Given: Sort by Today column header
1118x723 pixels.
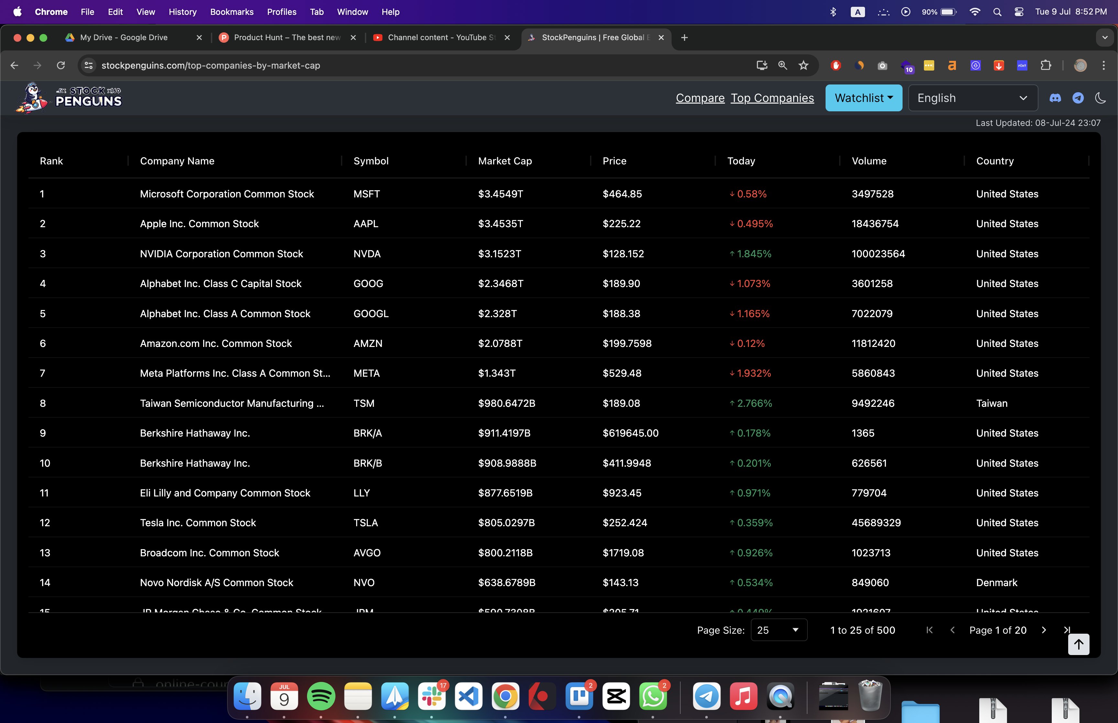Looking at the screenshot, I should [741, 161].
